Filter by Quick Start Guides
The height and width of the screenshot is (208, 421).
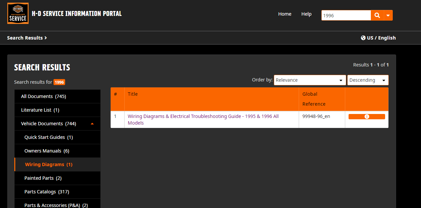[49, 137]
